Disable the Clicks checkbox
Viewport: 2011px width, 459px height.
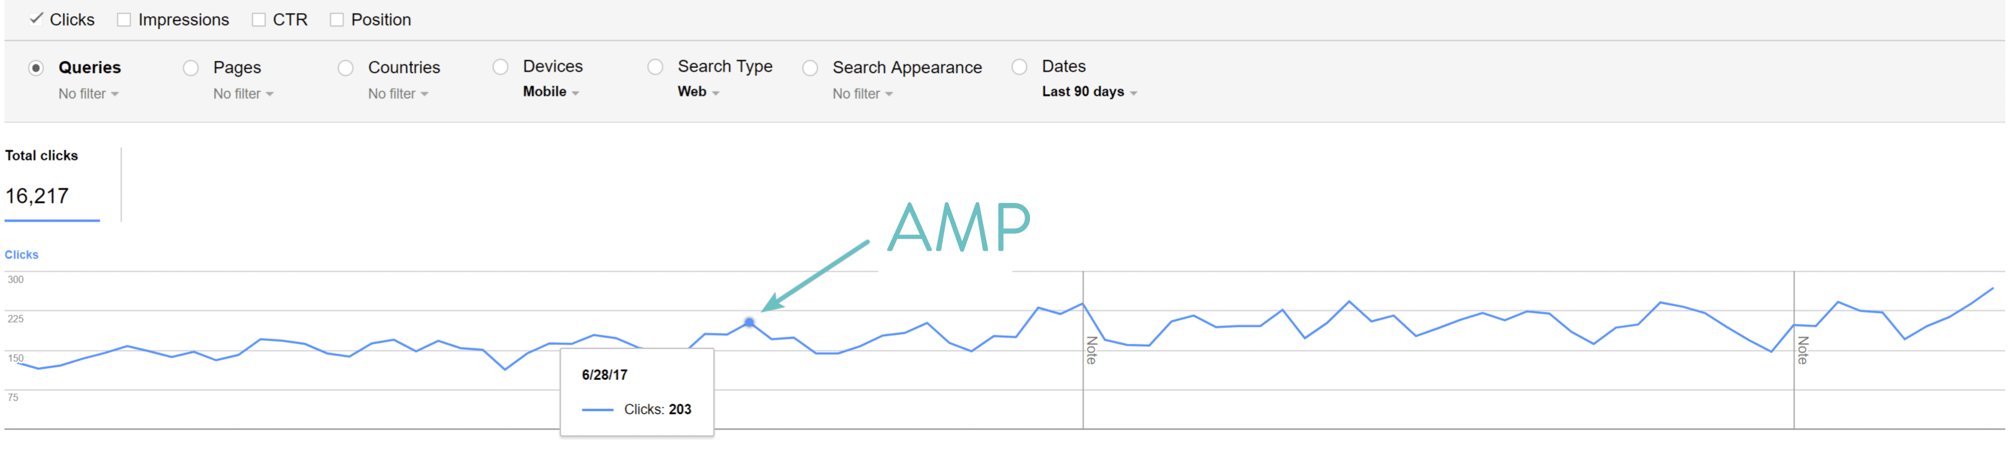click(36, 19)
